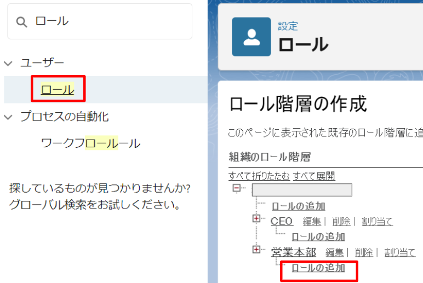Click 削除 for the 営業本部 role
Viewport: 423px width, 283px height.
coord(364,252)
